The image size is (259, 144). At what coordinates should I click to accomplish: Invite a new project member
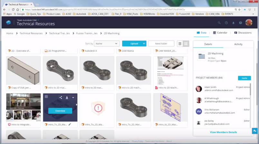click(244, 78)
